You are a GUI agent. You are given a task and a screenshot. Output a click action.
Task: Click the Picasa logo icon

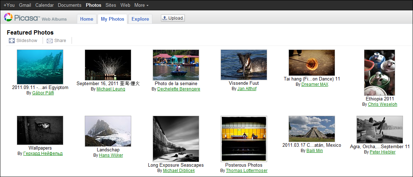pyautogui.click(x=8, y=17)
